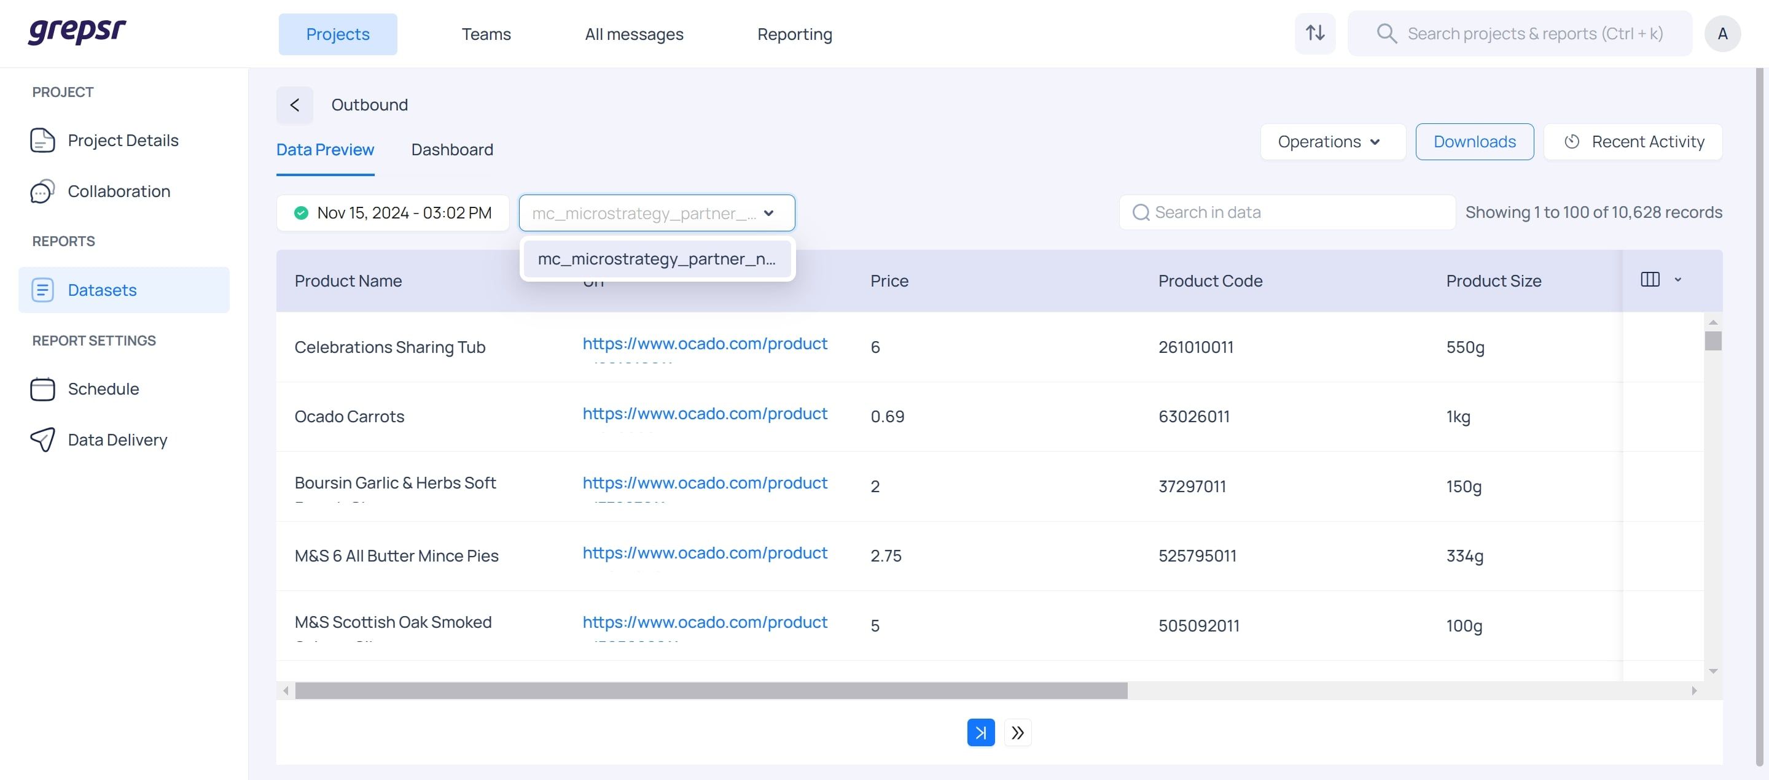The height and width of the screenshot is (780, 1769).
Task: Click the horizontal table scrollbar thumb
Action: [x=711, y=691]
